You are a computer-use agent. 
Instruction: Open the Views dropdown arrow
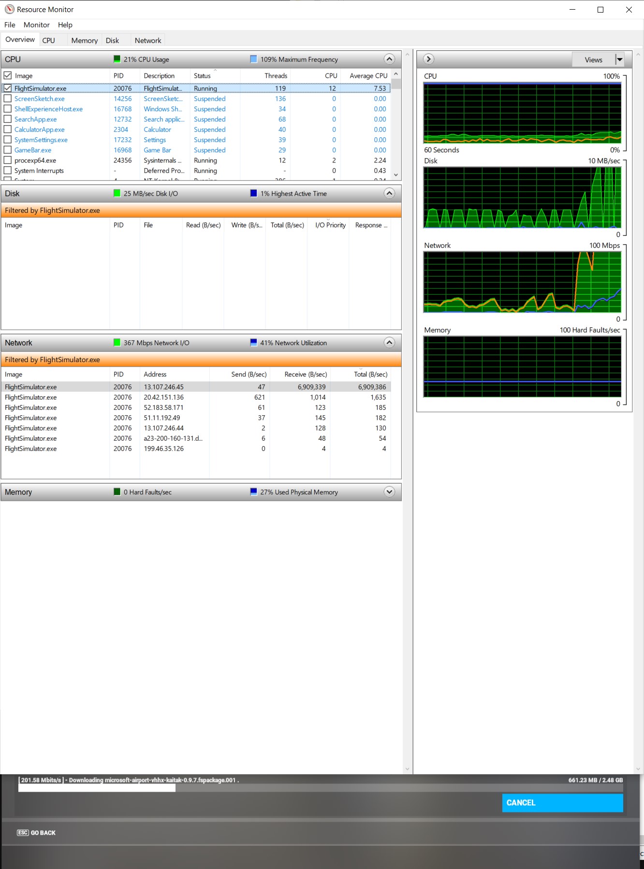tap(619, 59)
